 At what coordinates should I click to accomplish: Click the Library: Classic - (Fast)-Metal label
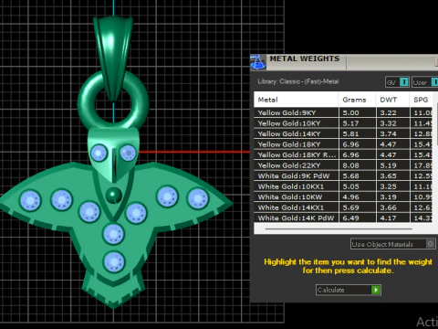[298, 81]
